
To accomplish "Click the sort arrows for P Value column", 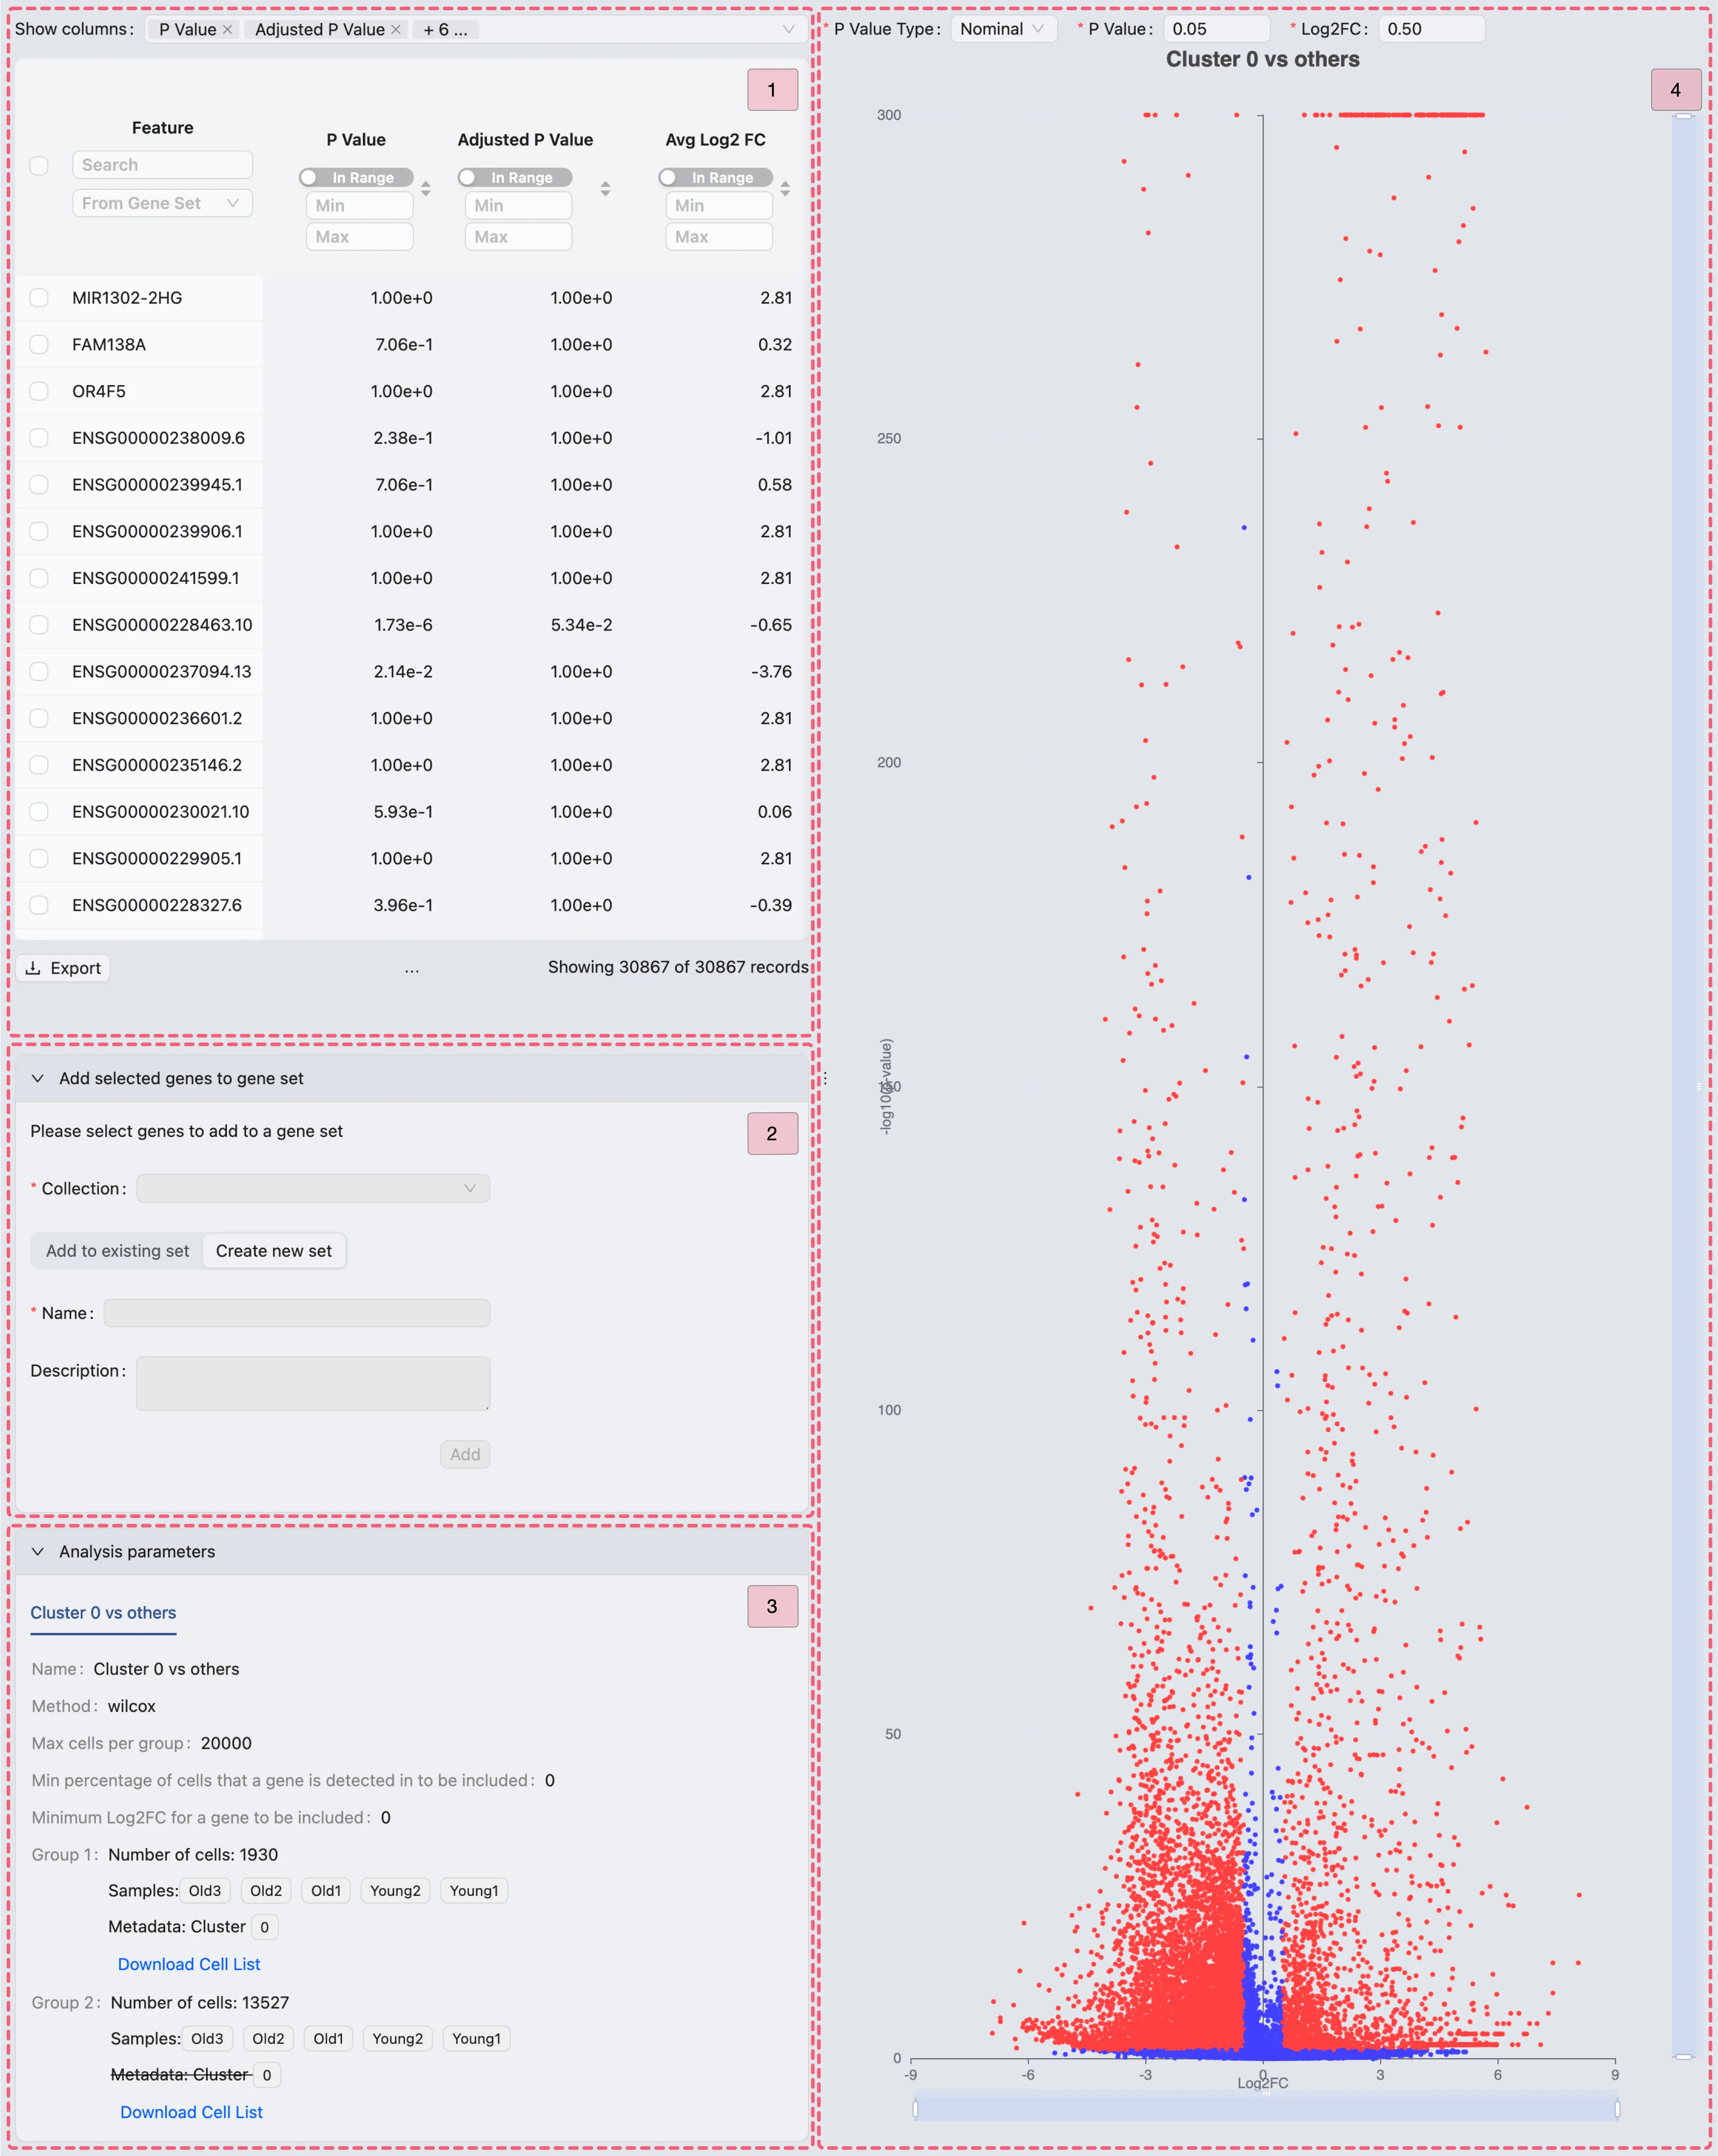I will click(x=426, y=188).
